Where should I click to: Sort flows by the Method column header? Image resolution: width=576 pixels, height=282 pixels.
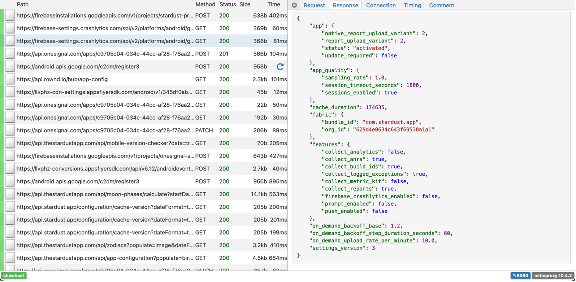coord(205,4)
